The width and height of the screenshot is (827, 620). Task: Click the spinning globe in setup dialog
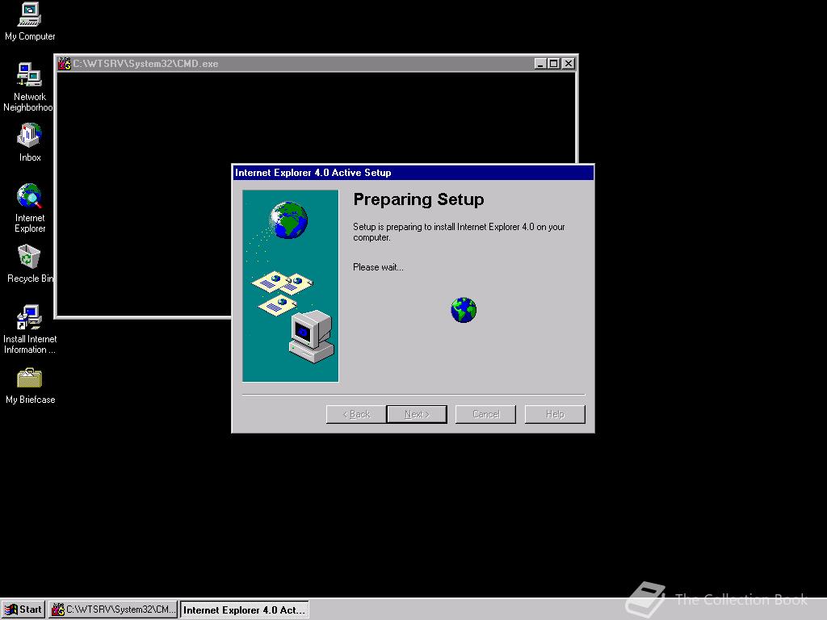464,310
